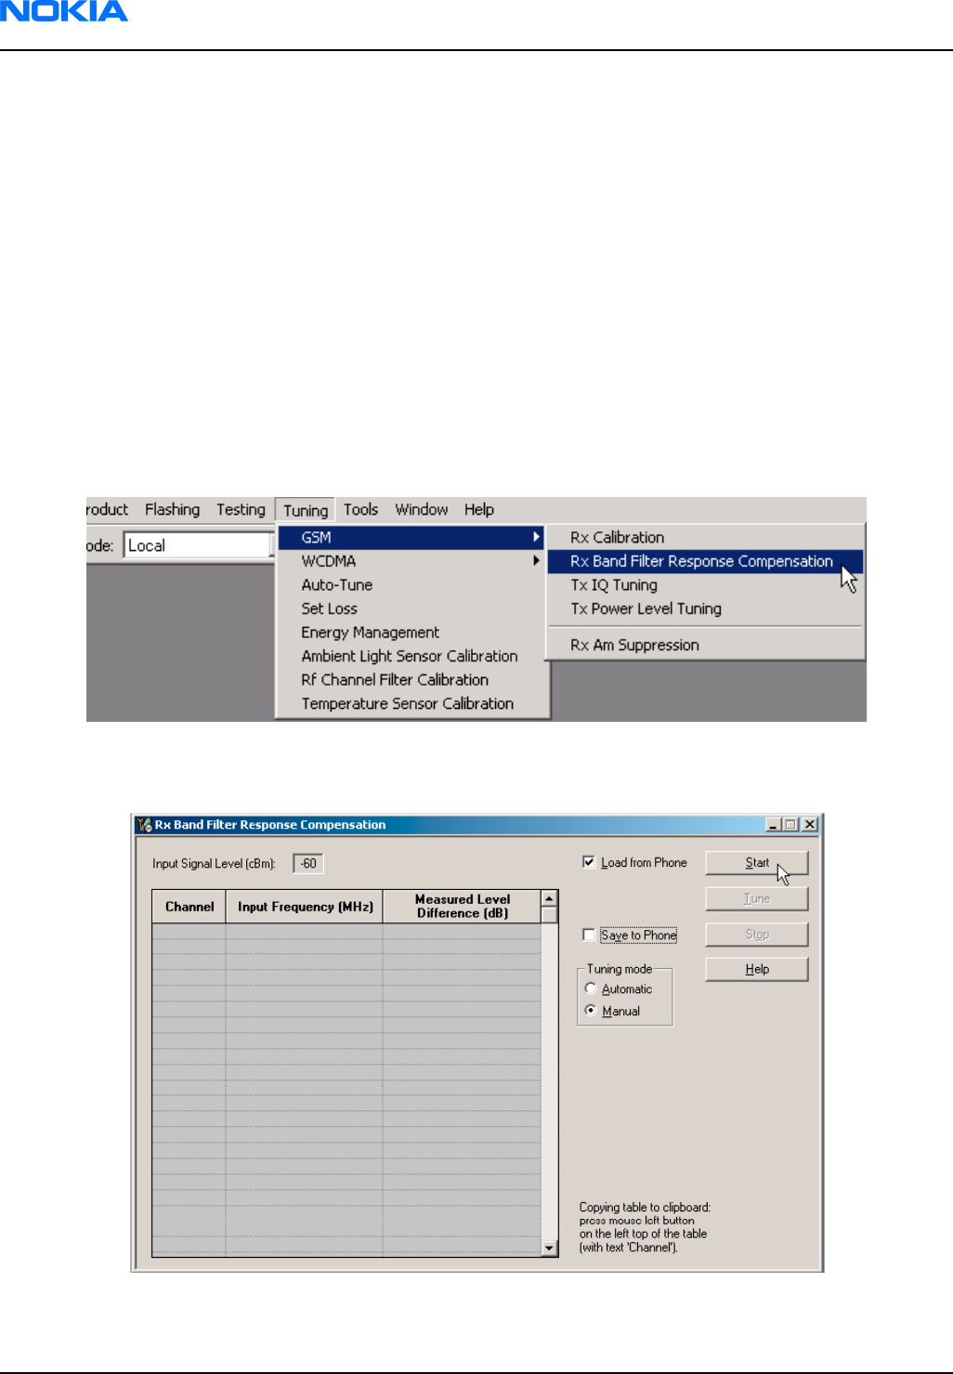Toggle Load from Phone checkbox
This screenshot has width=953, height=1374.
click(x=589, y=862)
